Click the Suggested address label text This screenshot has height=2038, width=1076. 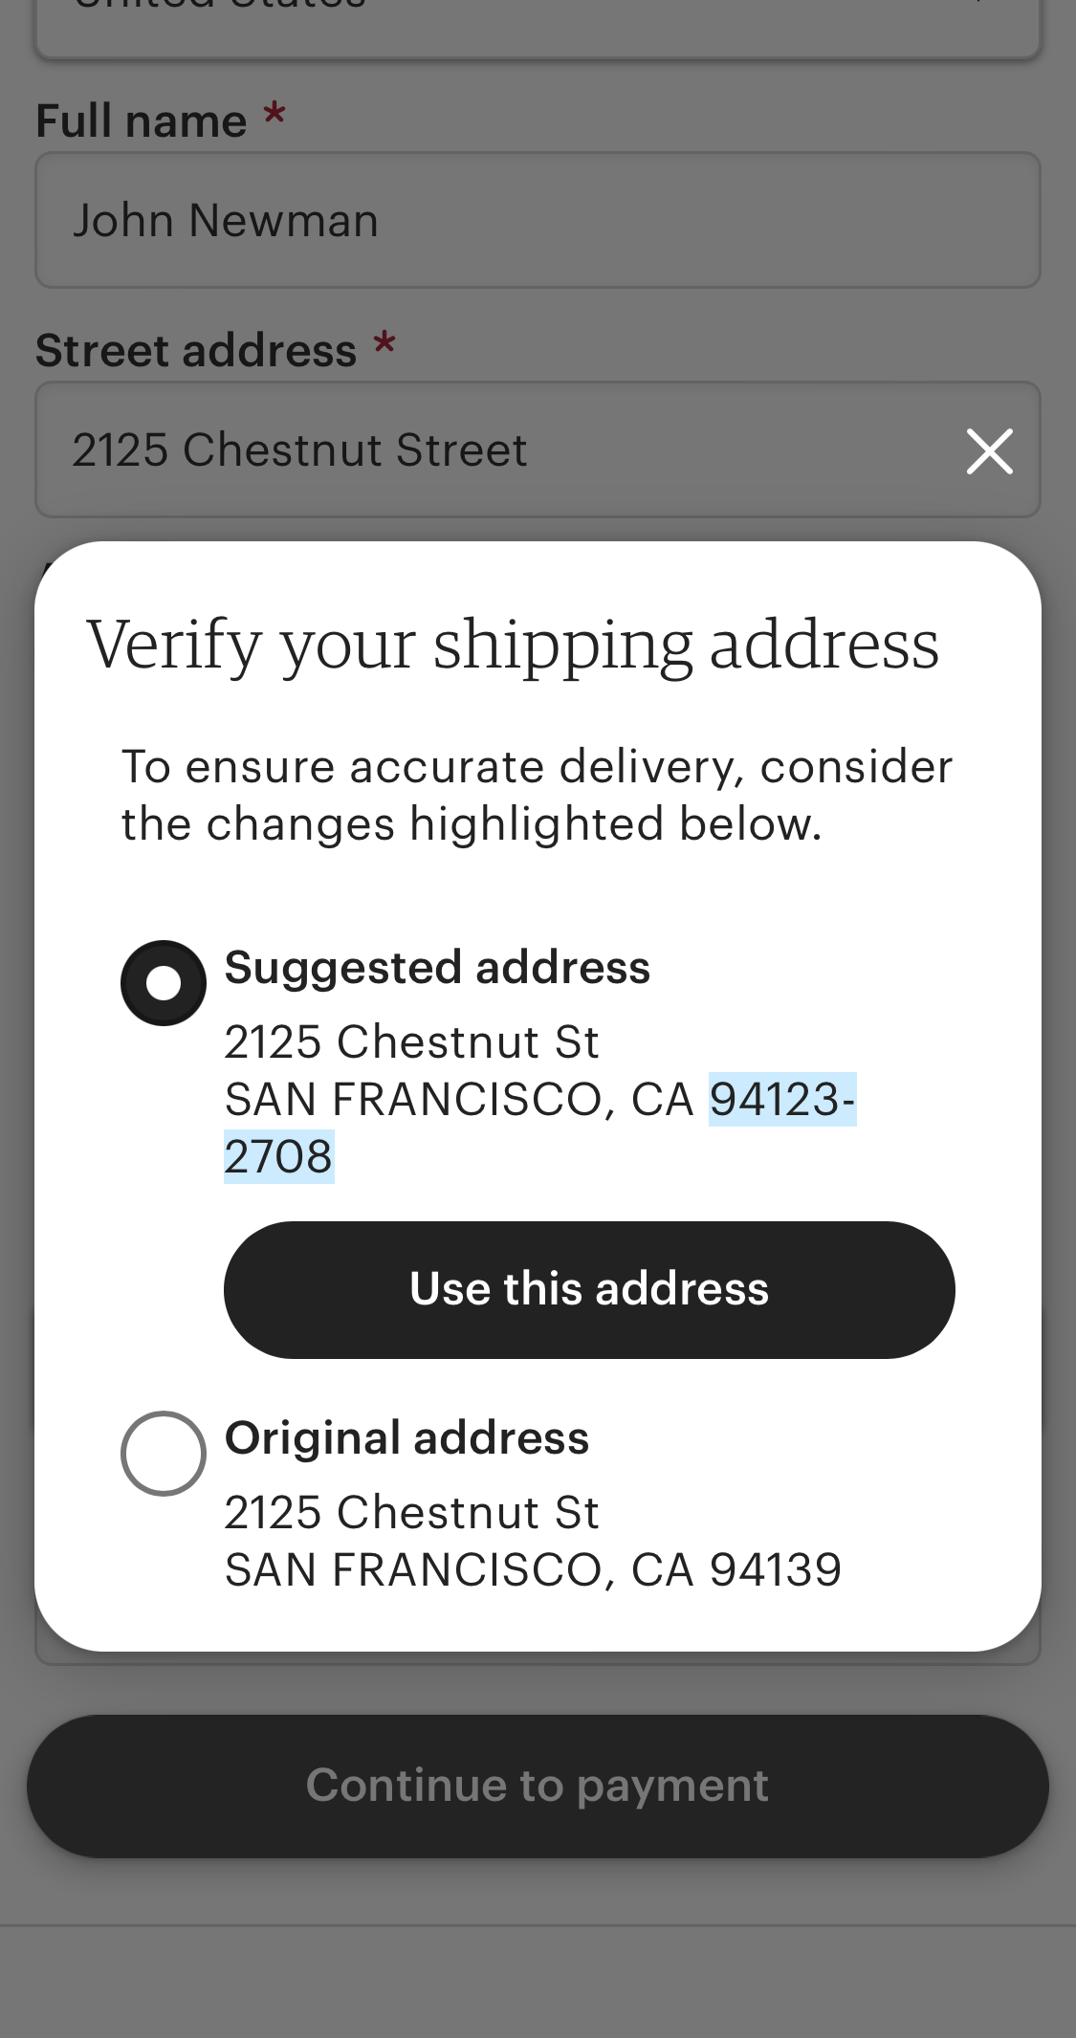point(436,967)
